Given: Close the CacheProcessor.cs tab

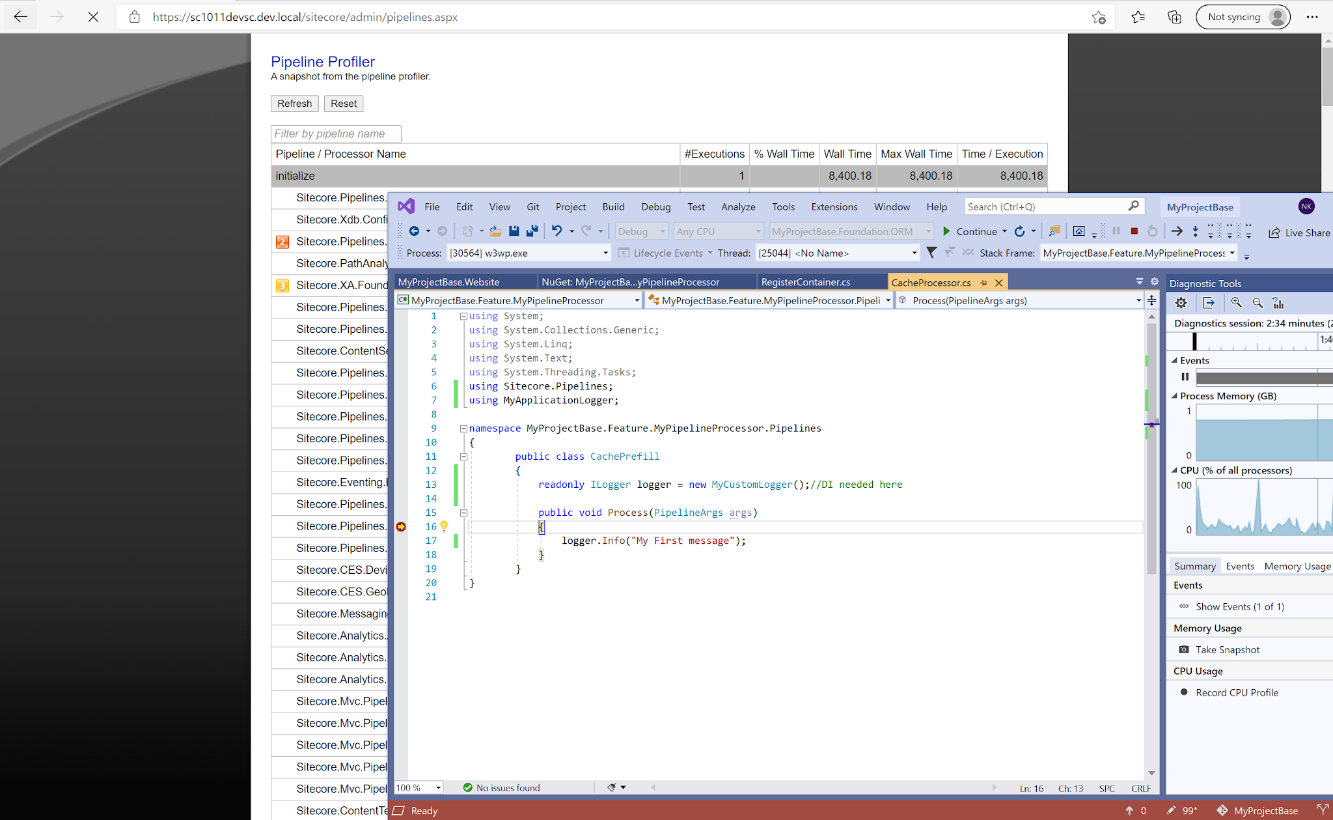Looking at the screenshot, I should click(x=998, y=283).
